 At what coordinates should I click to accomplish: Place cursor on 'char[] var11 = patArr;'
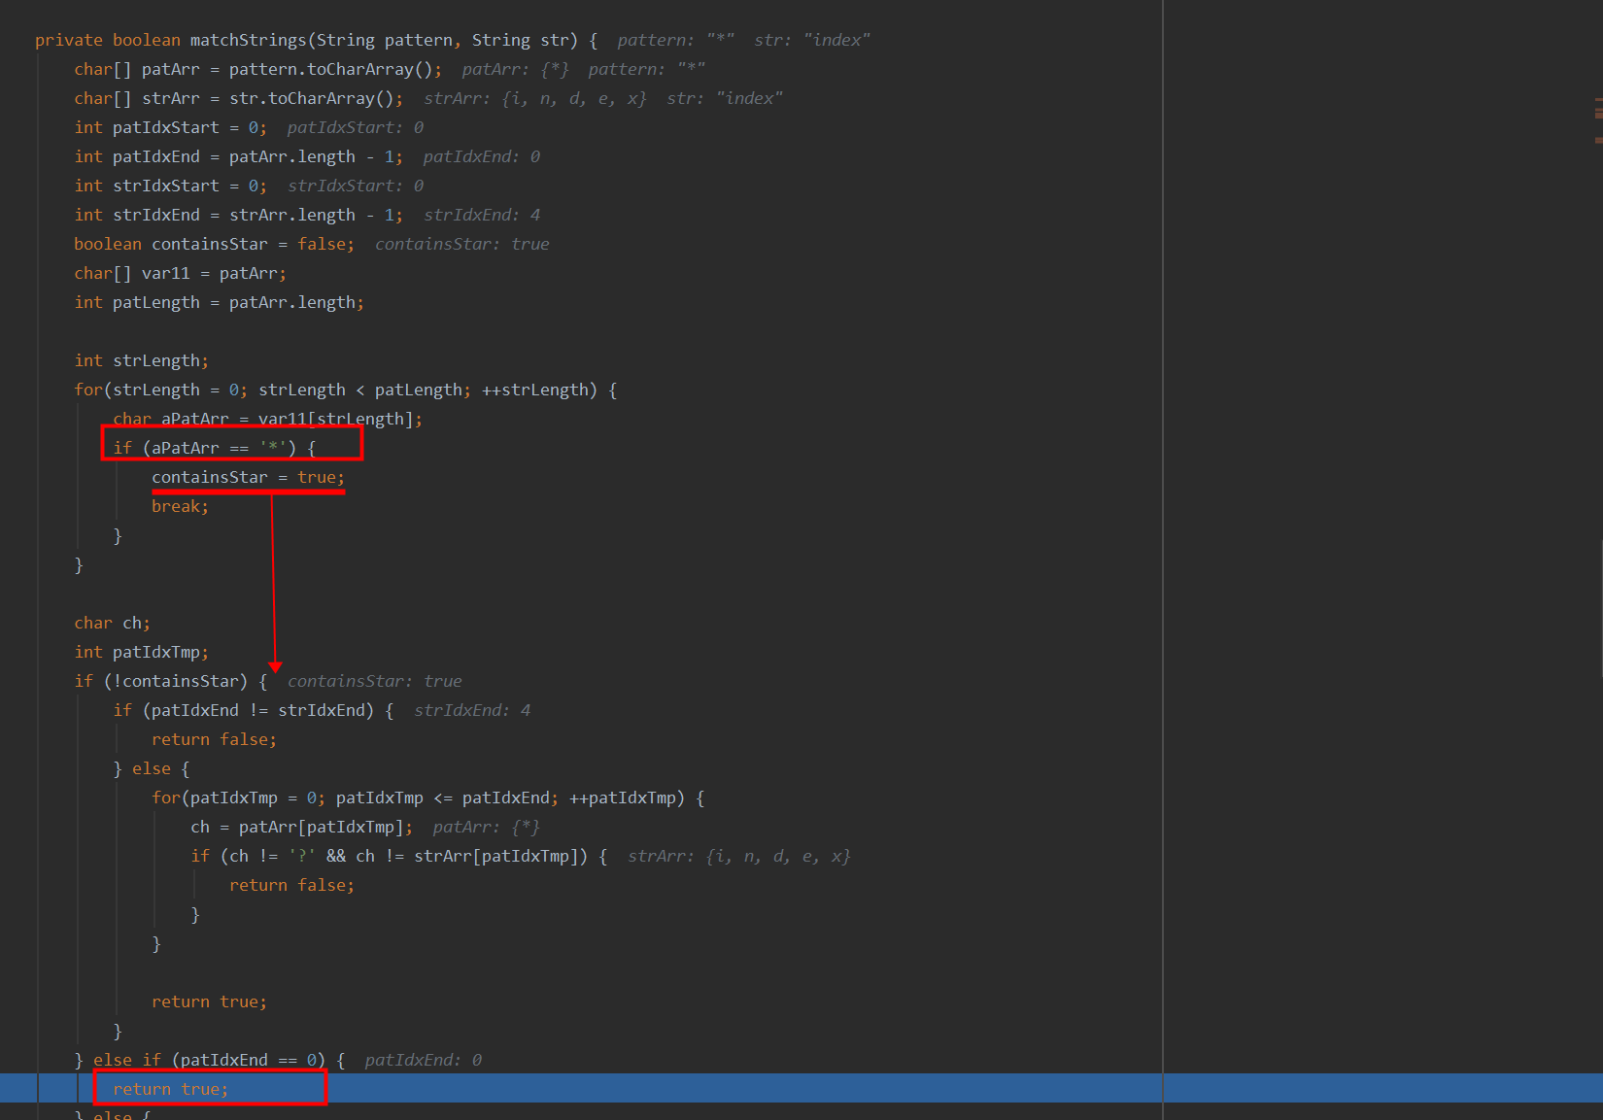coord(180,273)
